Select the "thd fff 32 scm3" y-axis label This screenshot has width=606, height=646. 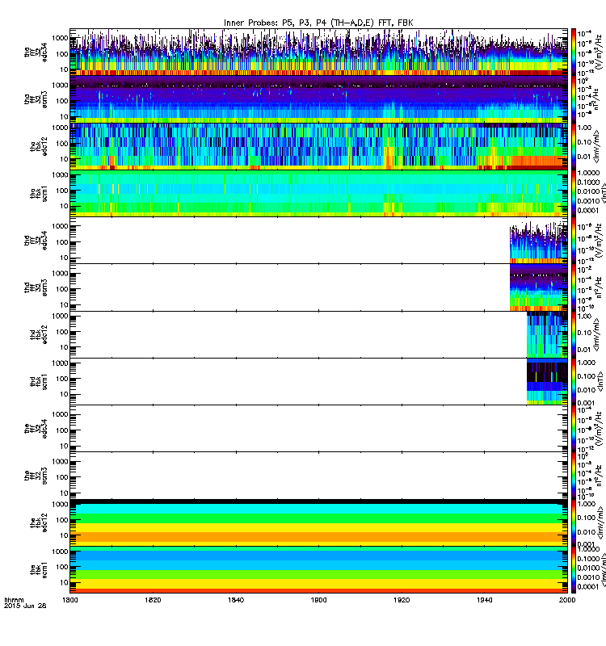[x=36, y=287]
